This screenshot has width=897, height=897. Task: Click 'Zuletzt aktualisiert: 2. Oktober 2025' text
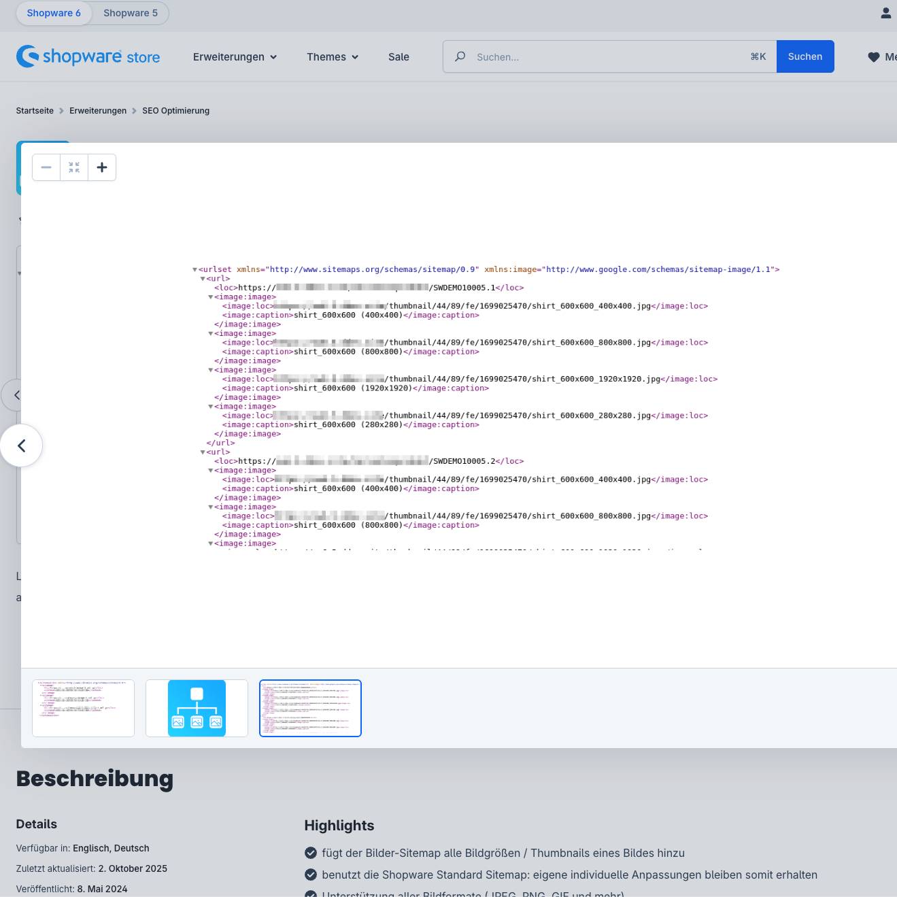[92, 868]
